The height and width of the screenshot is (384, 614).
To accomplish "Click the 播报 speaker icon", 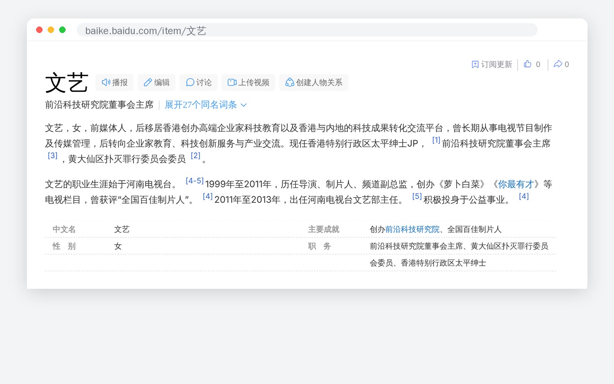I will (x=106, y=83).
